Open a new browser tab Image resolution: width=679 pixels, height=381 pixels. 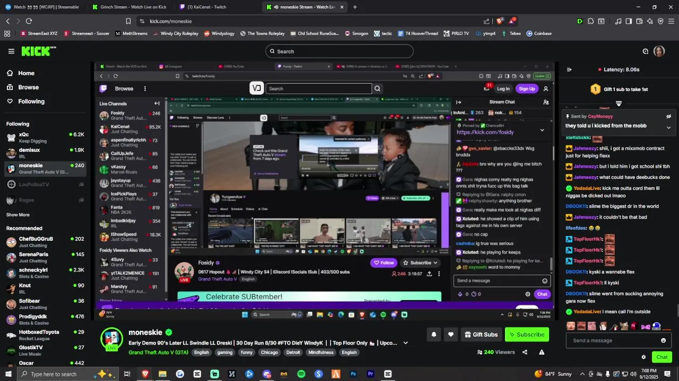click(x=355, y=7)
